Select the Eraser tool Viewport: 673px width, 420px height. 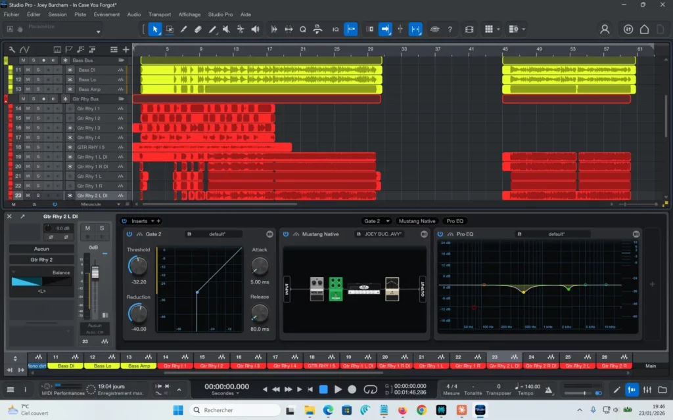[x=197, y=29]
